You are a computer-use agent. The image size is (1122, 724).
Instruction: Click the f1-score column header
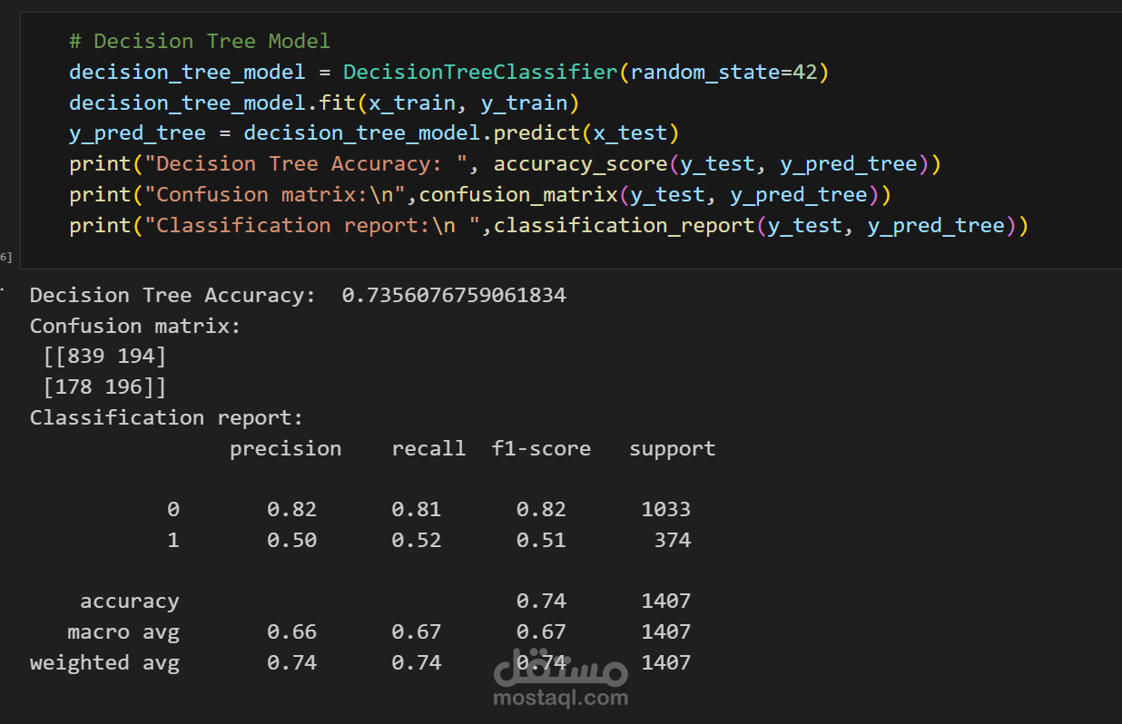(541, 449)
